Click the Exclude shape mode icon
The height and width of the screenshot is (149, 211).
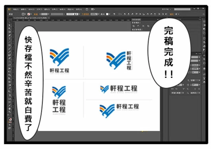point(148,26)
